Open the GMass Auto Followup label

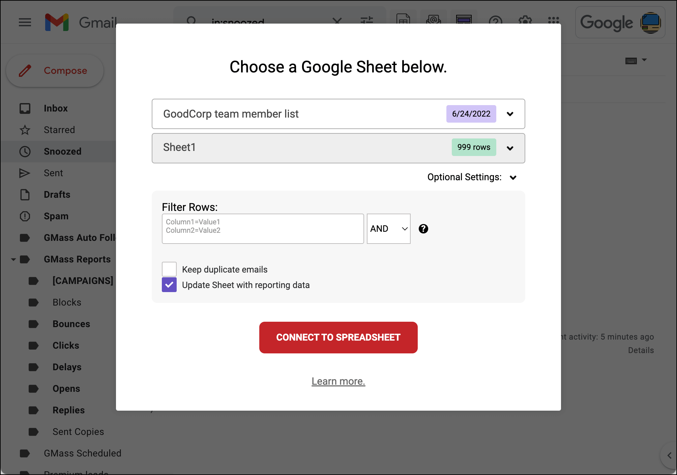pos(80,238)
